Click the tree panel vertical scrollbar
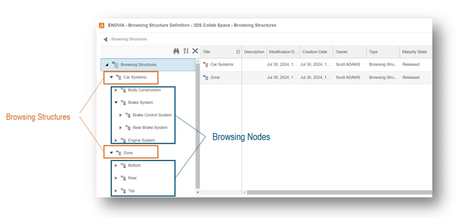Viewport: 464px width, 218px height. click(198, 126)
